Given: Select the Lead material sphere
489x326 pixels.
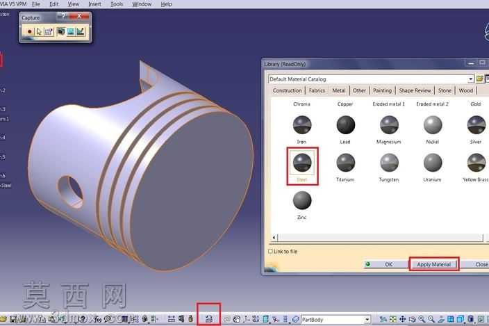Looking at the screenshot, I should [345, 125].
